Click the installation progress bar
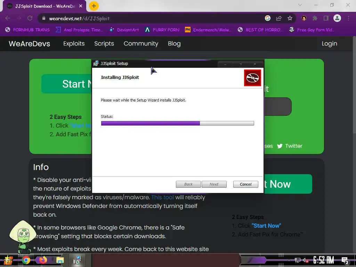This screenshot has height=267, width=356. point(178,123)
